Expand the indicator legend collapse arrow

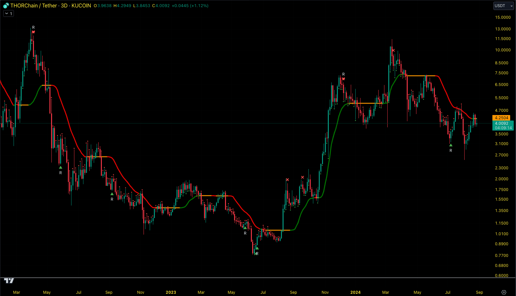(x=8, y=14)
